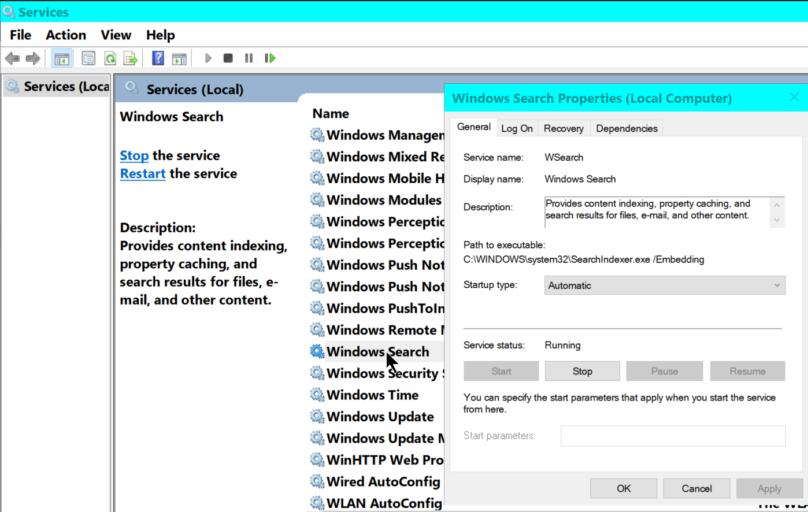Click the Back arrow toolbar icon
The width and height of the screenshot is (808, 512).
pyautogui.click(x=12, y=58)
